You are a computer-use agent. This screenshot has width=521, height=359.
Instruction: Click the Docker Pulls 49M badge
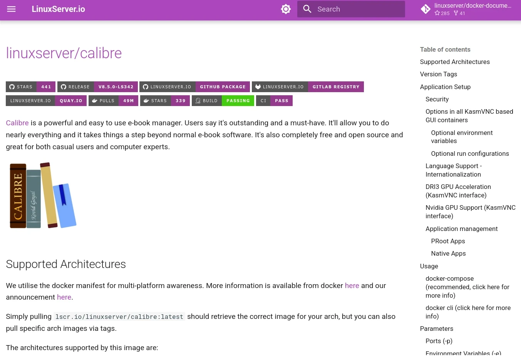[113, 101]
